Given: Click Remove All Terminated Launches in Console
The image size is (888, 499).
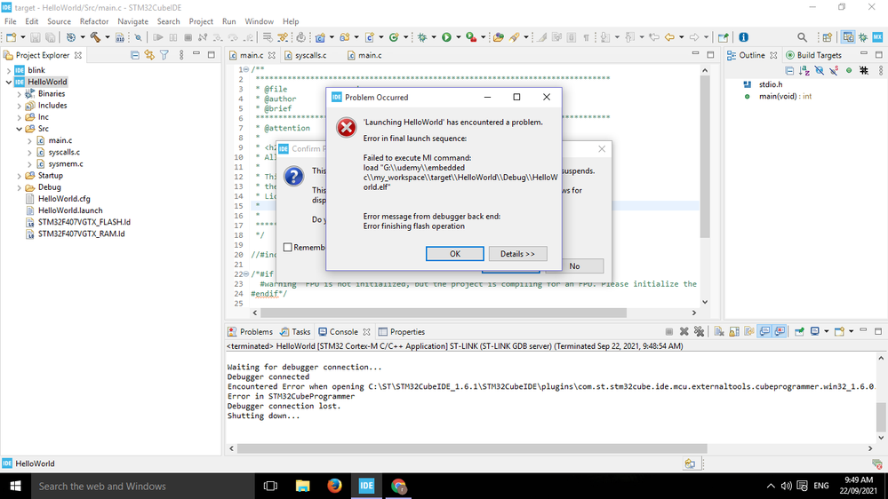Looking at the screenshot, I should point(699,331).
